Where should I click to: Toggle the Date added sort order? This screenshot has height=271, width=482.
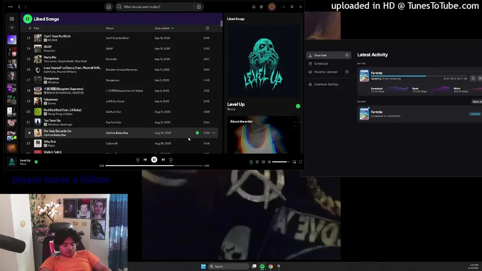[x=164, y=28]
